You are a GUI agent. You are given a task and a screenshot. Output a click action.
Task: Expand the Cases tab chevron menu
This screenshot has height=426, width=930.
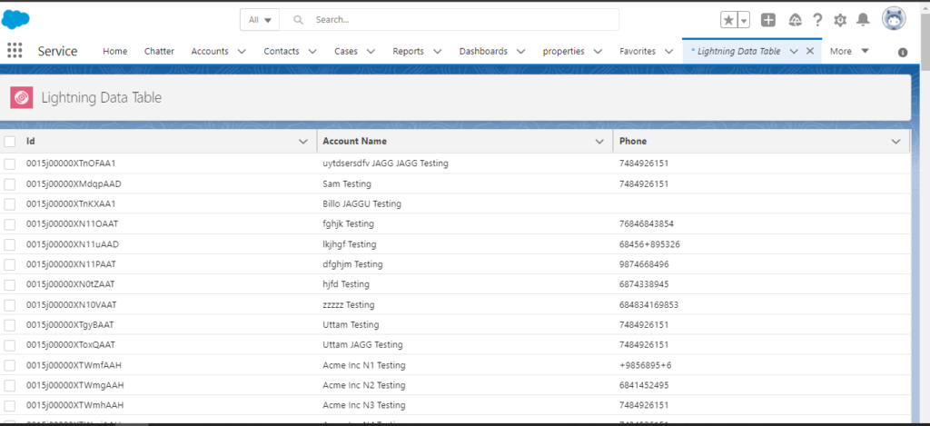coord(371,52)
